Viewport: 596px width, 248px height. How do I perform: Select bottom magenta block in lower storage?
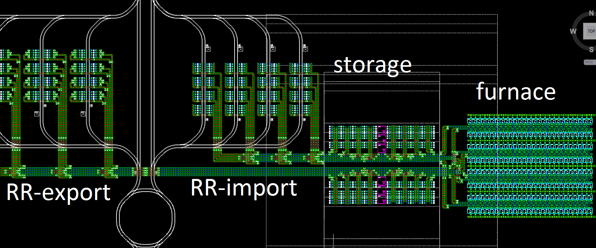pos(382,200)
